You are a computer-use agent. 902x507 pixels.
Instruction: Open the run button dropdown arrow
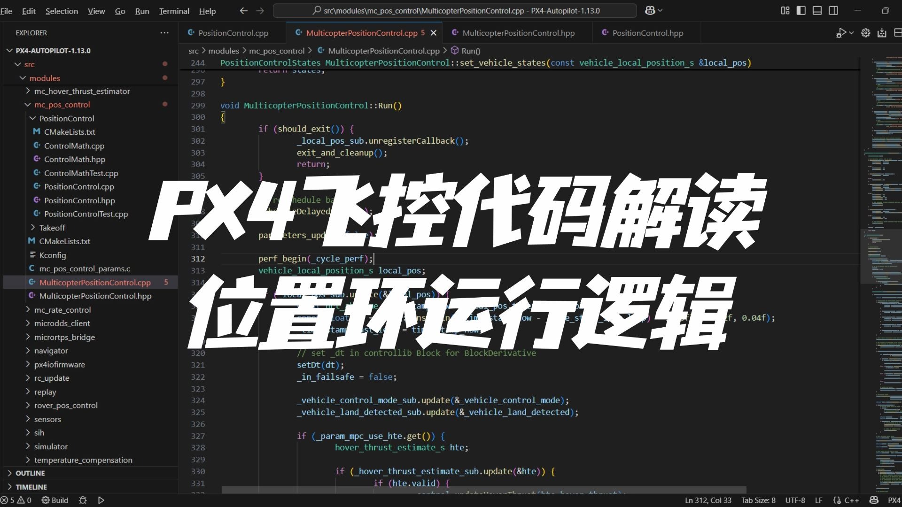pyautogui.click(x=851, y=33)
